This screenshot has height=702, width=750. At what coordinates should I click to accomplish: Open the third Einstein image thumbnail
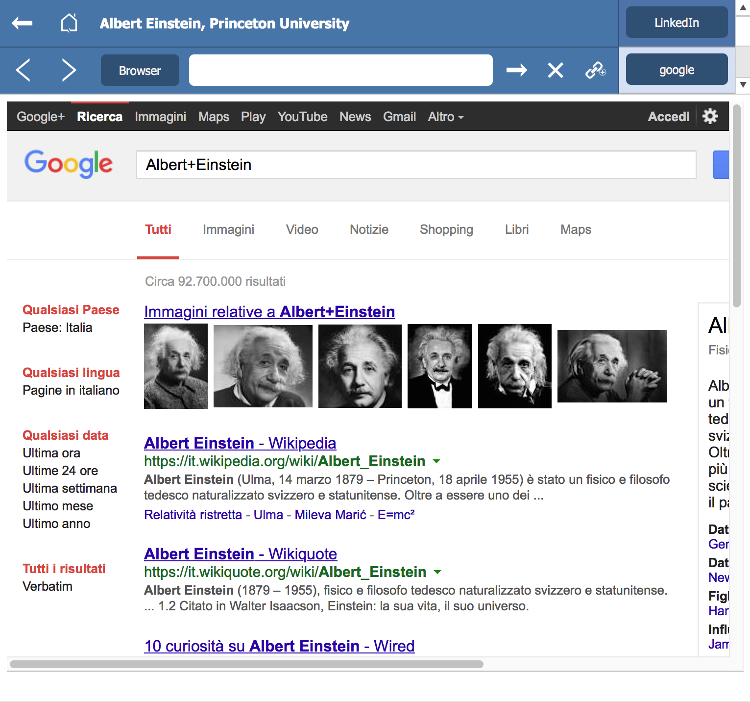click(x=360, y=366)
